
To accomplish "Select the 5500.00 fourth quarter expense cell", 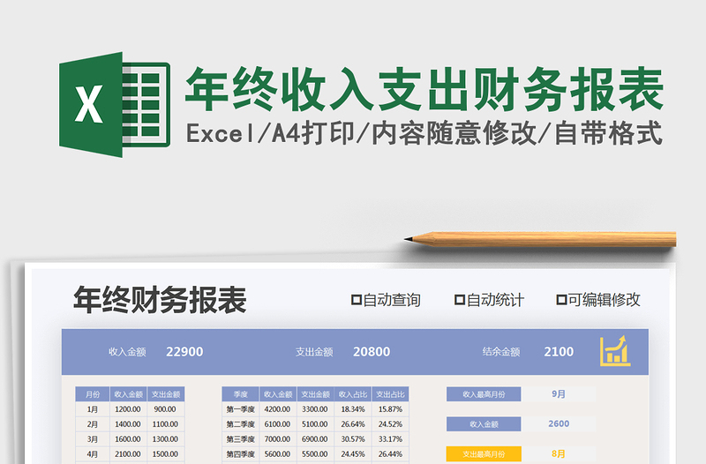I will click(x=315, y=454).
